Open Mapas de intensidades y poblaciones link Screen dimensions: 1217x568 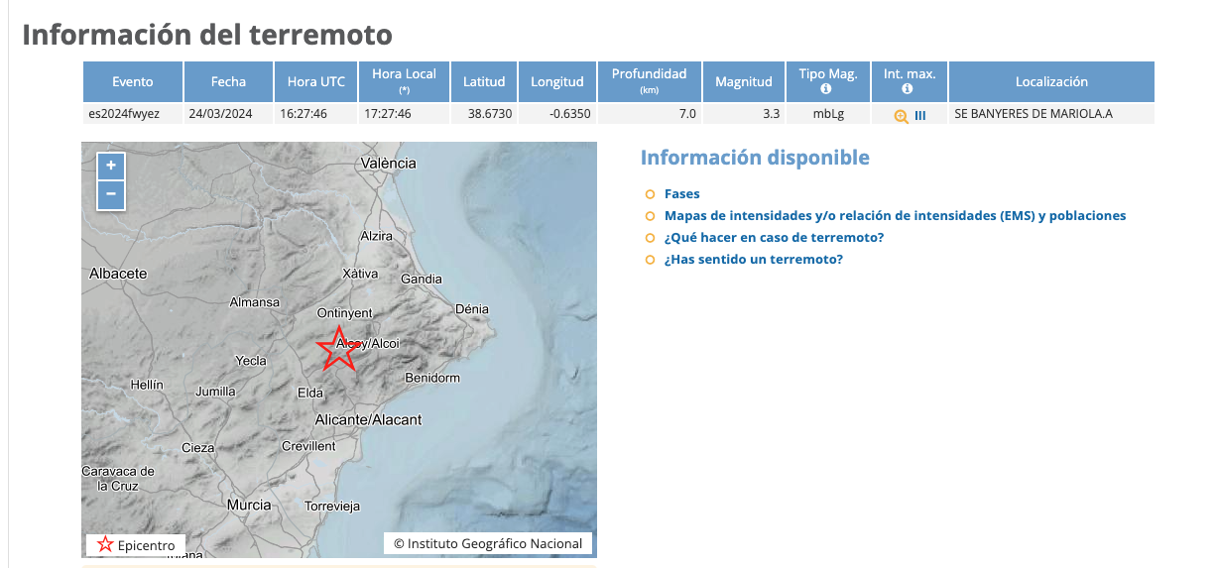tap(895, 216)
